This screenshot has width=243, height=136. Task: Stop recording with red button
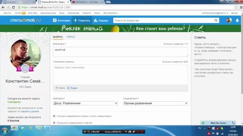pyautogui.click(x=142, y=132)
